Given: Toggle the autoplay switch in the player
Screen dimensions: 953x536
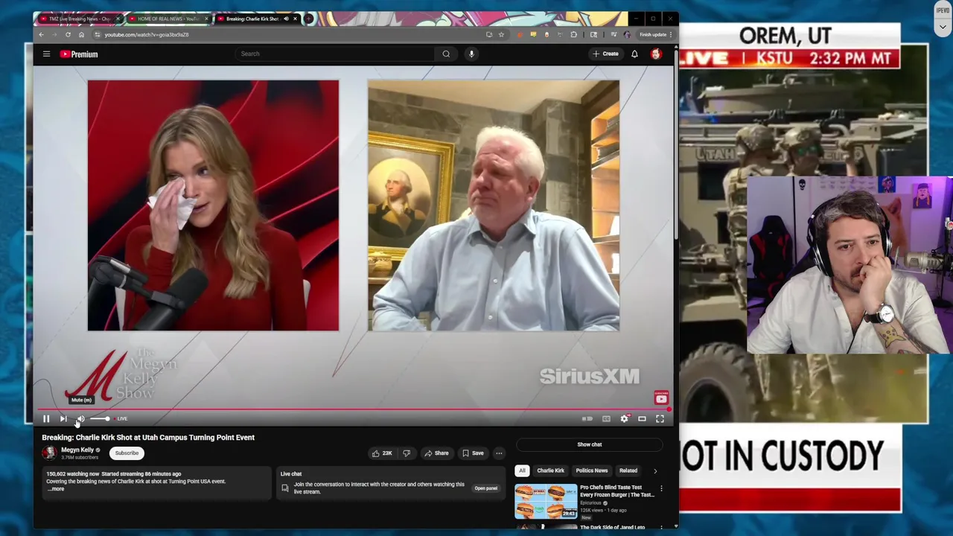Looking at the screenshot, I should [587, 419].
